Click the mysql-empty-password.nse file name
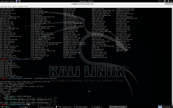 click(10, 67)
